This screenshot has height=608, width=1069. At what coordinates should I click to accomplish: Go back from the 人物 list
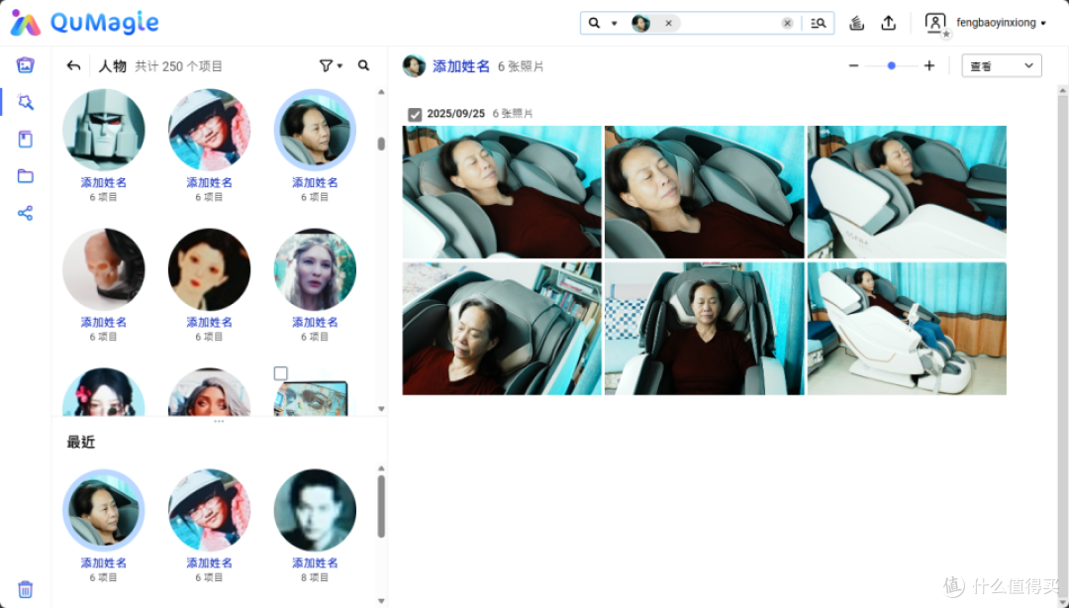tap(73, 65)
